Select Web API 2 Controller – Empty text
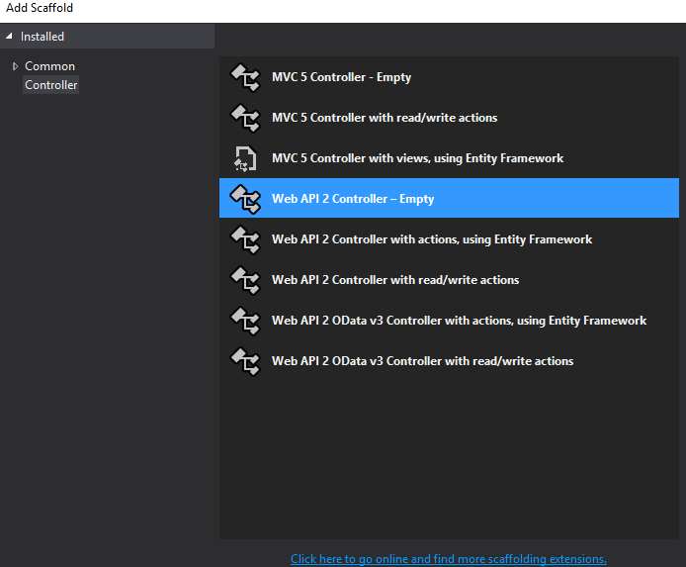 pyautogui.click(x=353, y=199)
